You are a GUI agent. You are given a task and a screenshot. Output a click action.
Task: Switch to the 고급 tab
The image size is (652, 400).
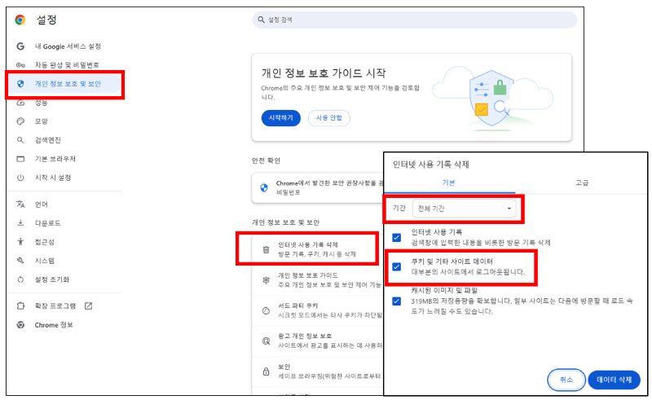pos(581,183)
